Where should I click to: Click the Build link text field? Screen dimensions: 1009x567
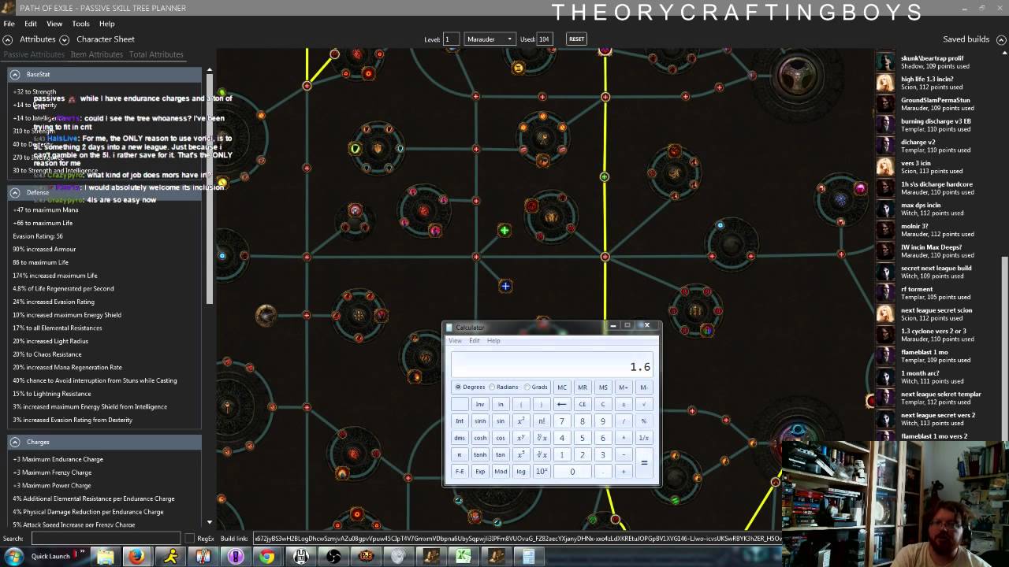coord(517,539)
